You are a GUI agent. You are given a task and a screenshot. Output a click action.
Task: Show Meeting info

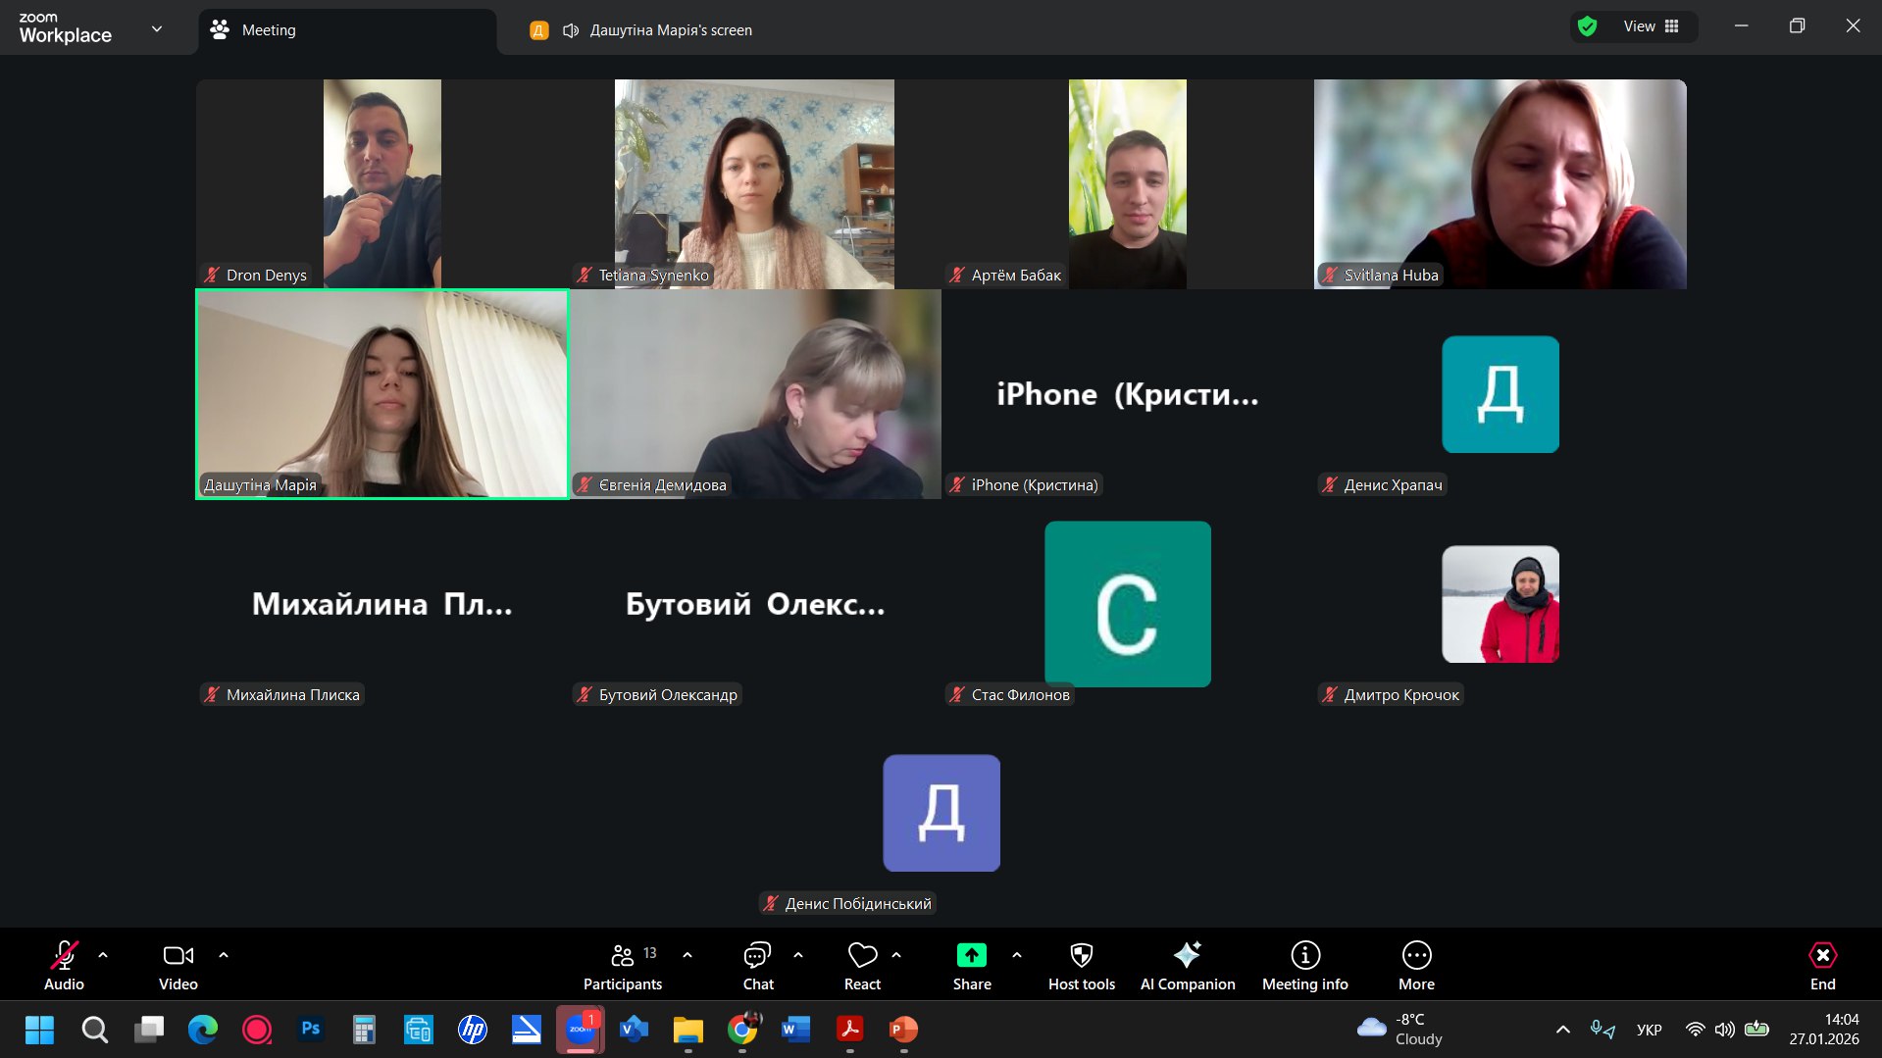[x=1304, y=966]
